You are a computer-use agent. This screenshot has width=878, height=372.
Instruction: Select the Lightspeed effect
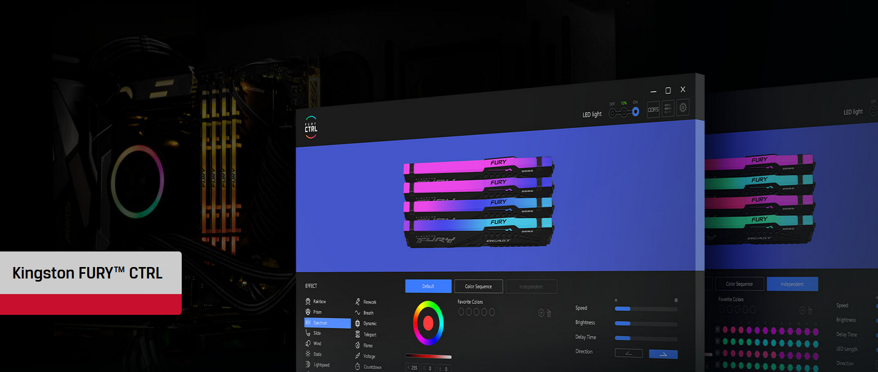click(317, 365)
